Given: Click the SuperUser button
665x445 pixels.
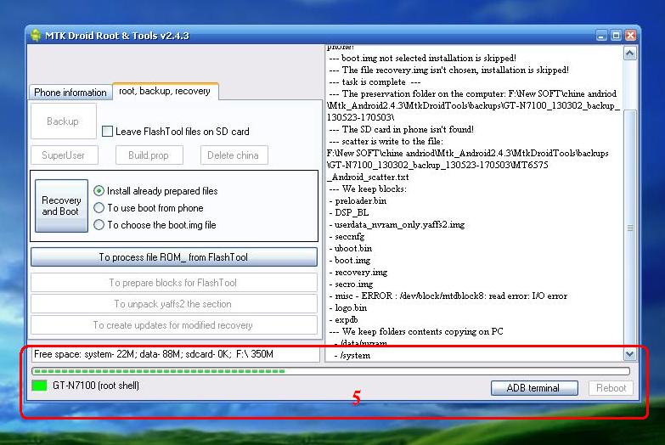Looking at the screenshot, I should click(64, 155).
